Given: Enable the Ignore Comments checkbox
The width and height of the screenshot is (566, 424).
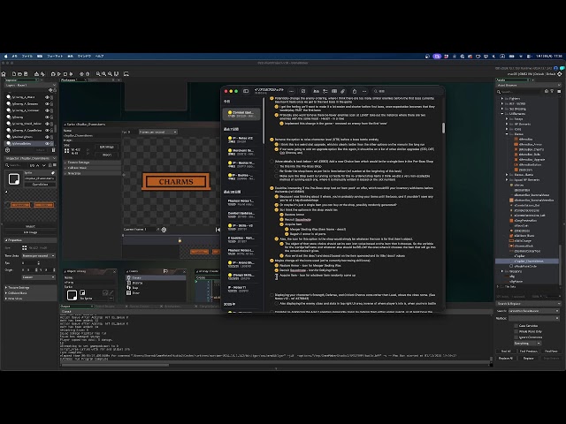Looking at the screenshot, I should pyautogui.click(x=516, y=337).
